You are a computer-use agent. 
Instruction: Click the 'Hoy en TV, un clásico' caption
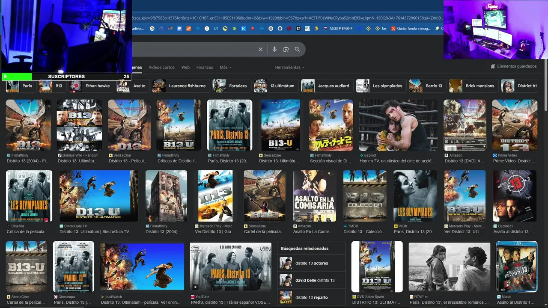tap(398, 161)
